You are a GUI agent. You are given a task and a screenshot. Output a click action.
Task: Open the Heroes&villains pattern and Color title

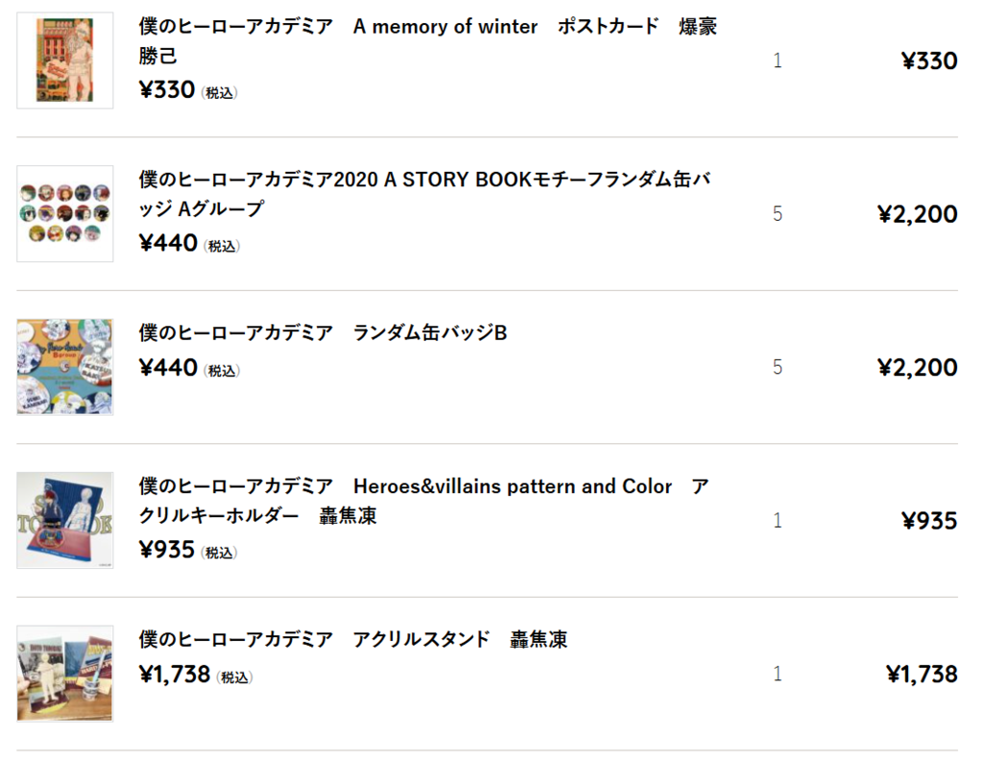click(423, 500)
